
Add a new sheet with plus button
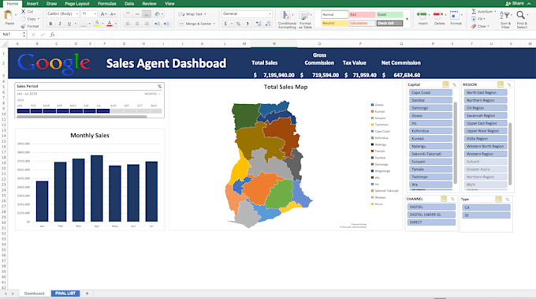(87, 293)
